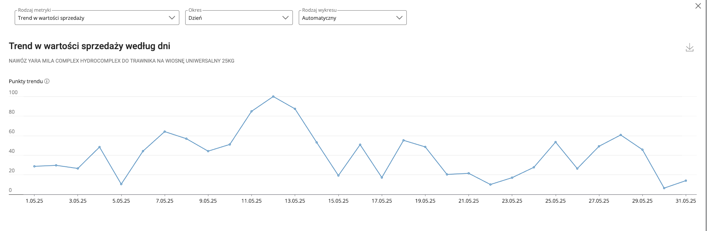Click the data point above 7.05.25
Viewport: 707px width, 231px height.
(165, 132)
